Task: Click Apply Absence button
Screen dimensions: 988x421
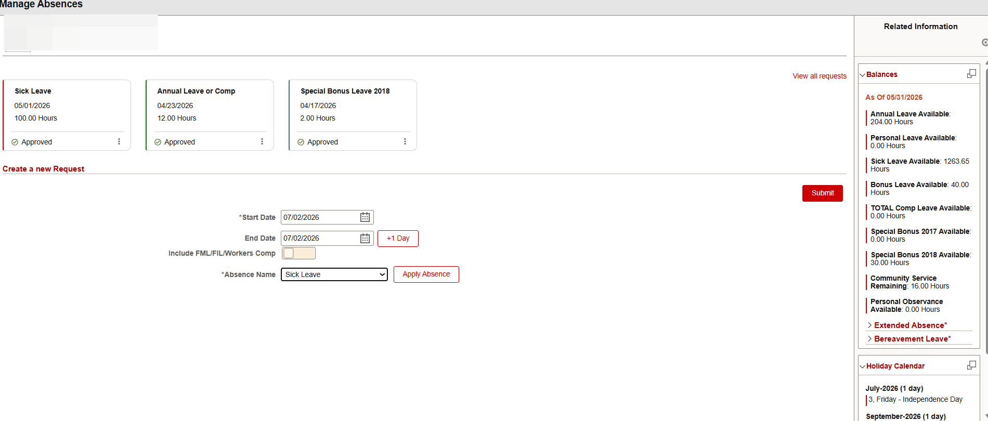Action: click(426, 274)
